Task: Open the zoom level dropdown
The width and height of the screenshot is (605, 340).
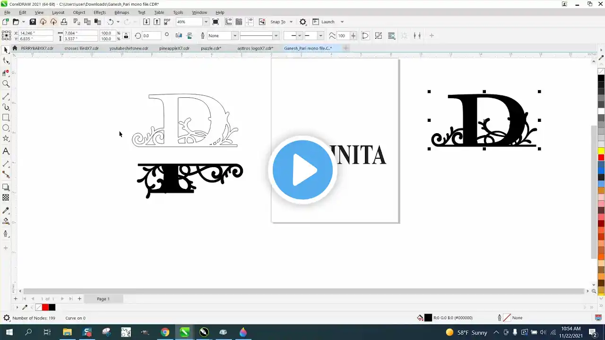Action: coord(206,22)
